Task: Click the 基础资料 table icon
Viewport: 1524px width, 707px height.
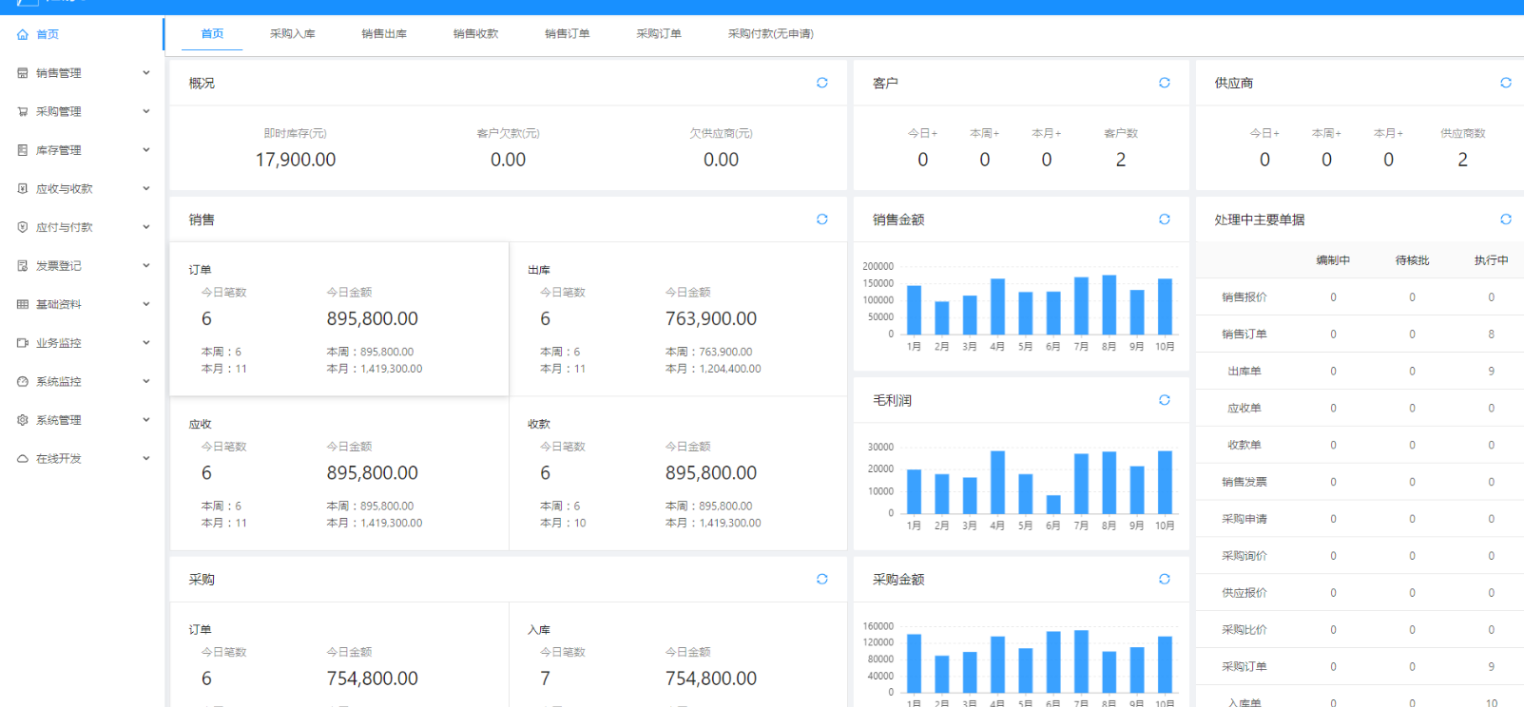Action: [x=23, y=304]
